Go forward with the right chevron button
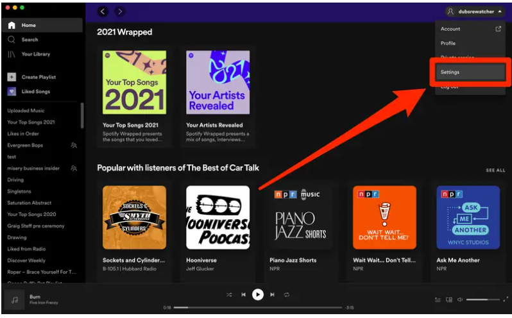 [x=120, y=12]
